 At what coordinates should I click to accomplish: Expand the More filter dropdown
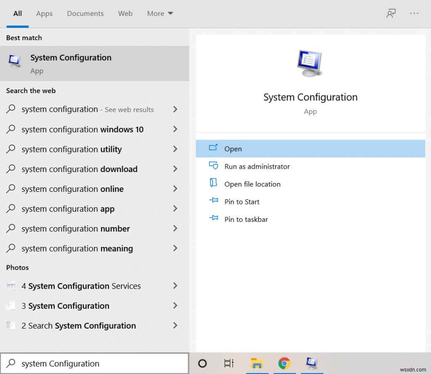[160, 13]
